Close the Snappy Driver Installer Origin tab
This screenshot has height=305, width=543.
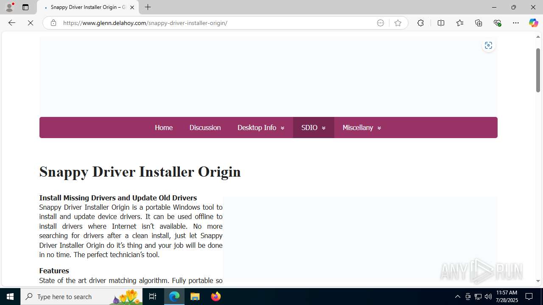tap(132, 7)
